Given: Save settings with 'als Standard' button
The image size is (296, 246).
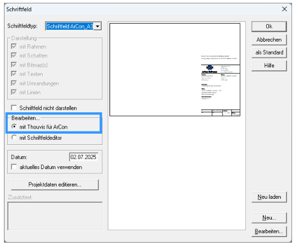Looking at the screenshot, I should click(269, 52).
